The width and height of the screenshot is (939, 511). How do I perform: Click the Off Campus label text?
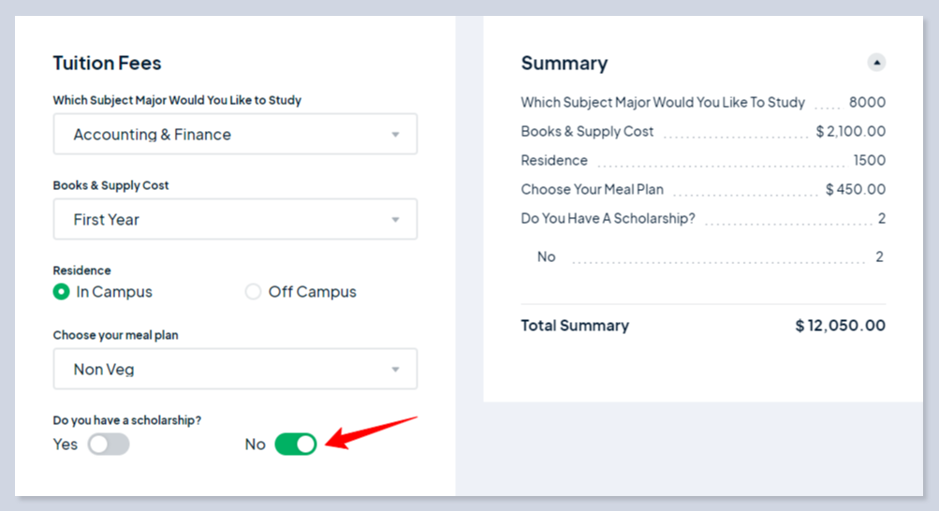click(312, 292)
